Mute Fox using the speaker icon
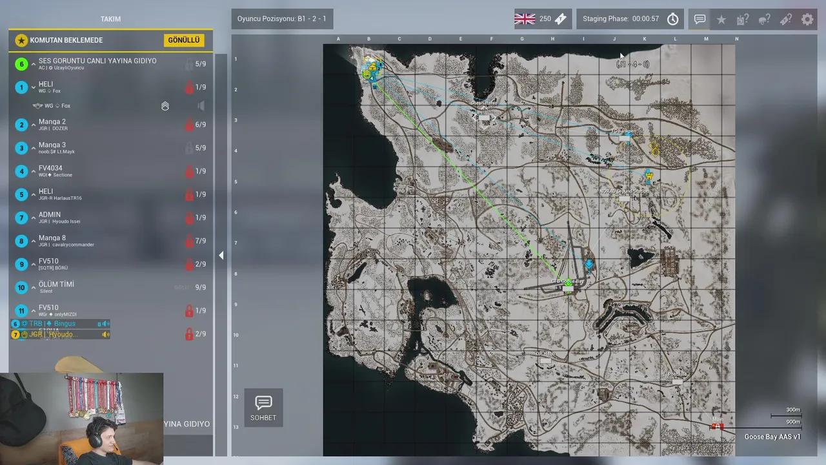Viewport: 826px width, 465px height. [x=201, y=106]
